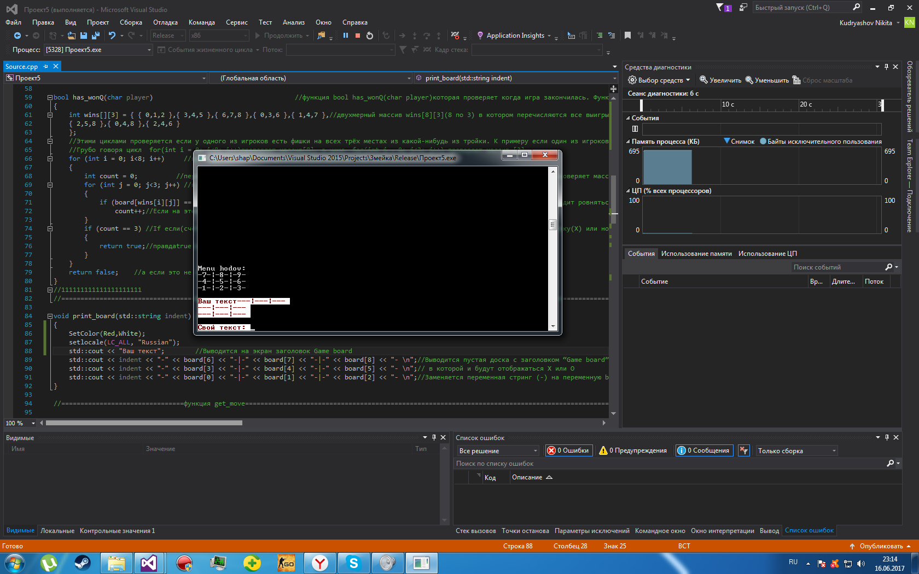Pause debugging (Break All)
This screenshot has width=919, height=574.
point(346,36)
